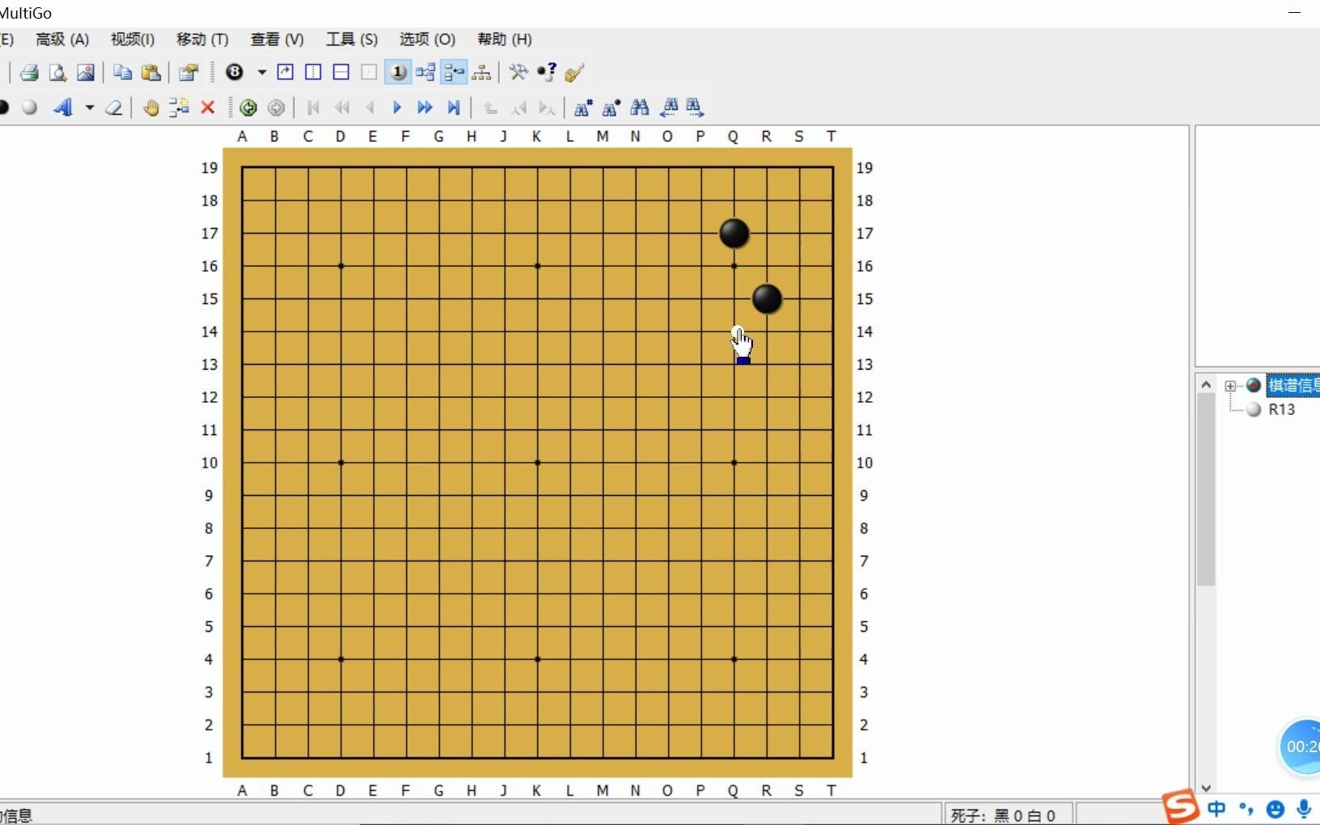Open the 选项 (O) menu

click(x=427, y=39)
